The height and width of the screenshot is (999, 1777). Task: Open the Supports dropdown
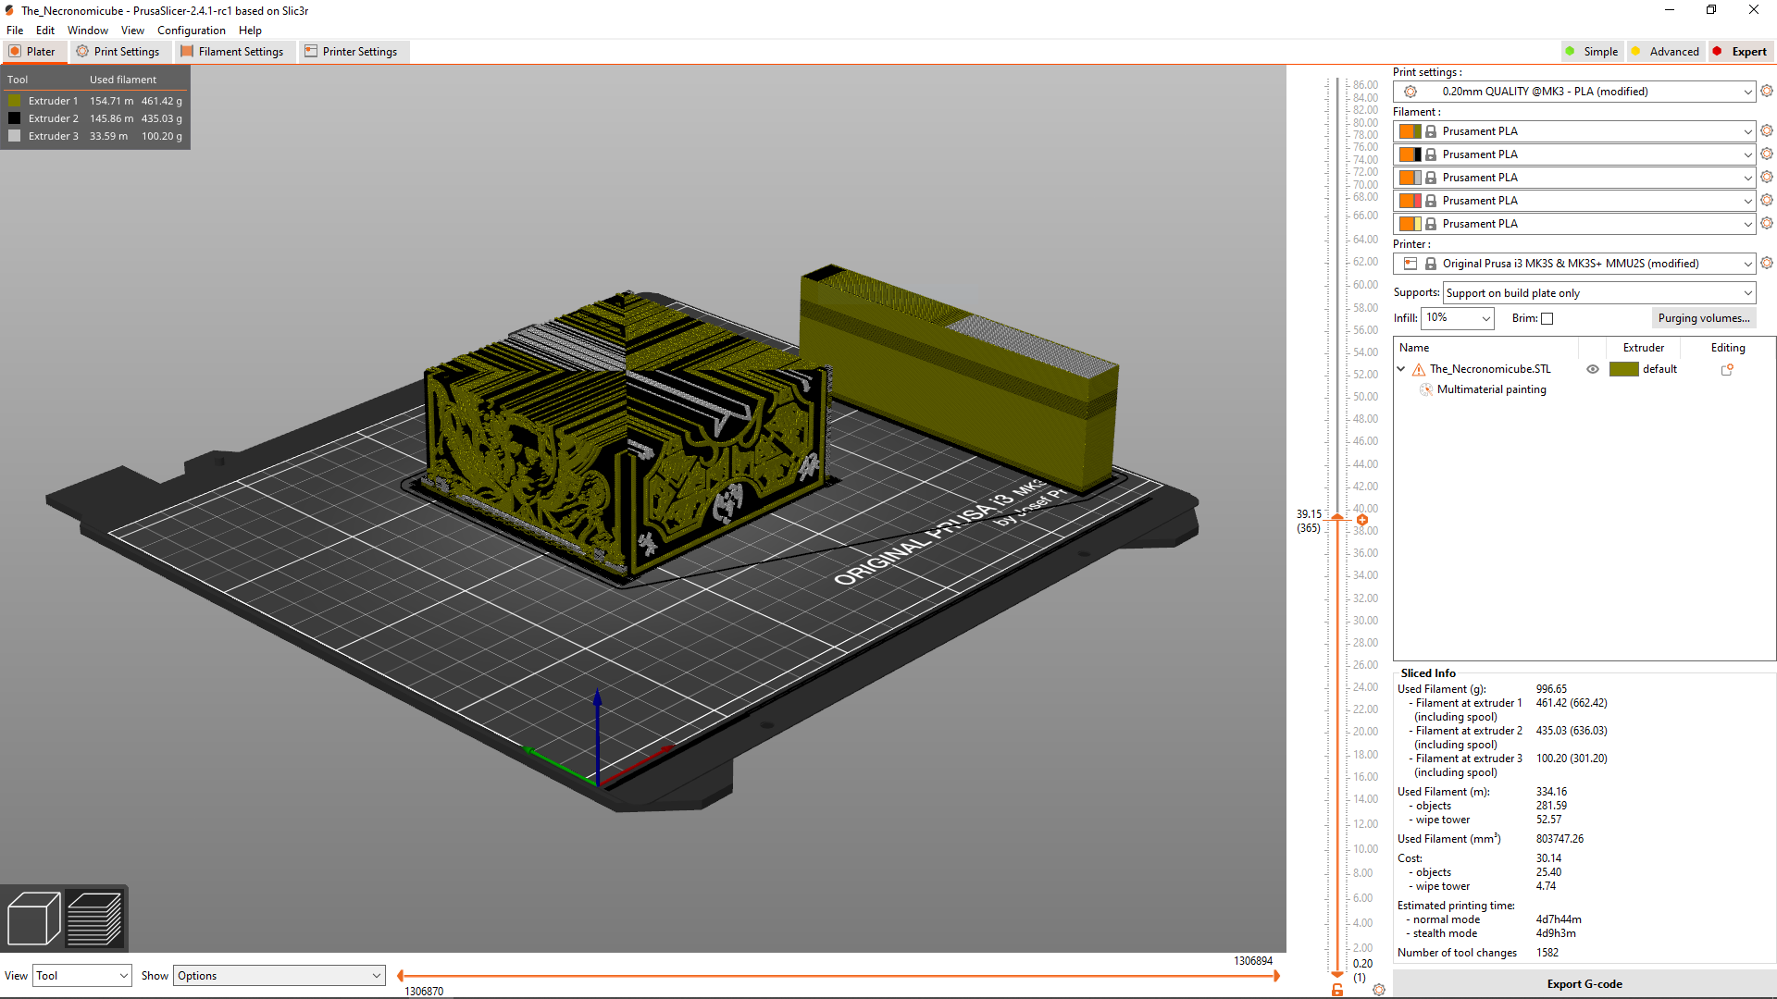tap(1599, 293)
